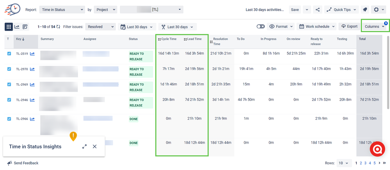Open Quick Tips
390x170 pixels.
click(342, 10)
